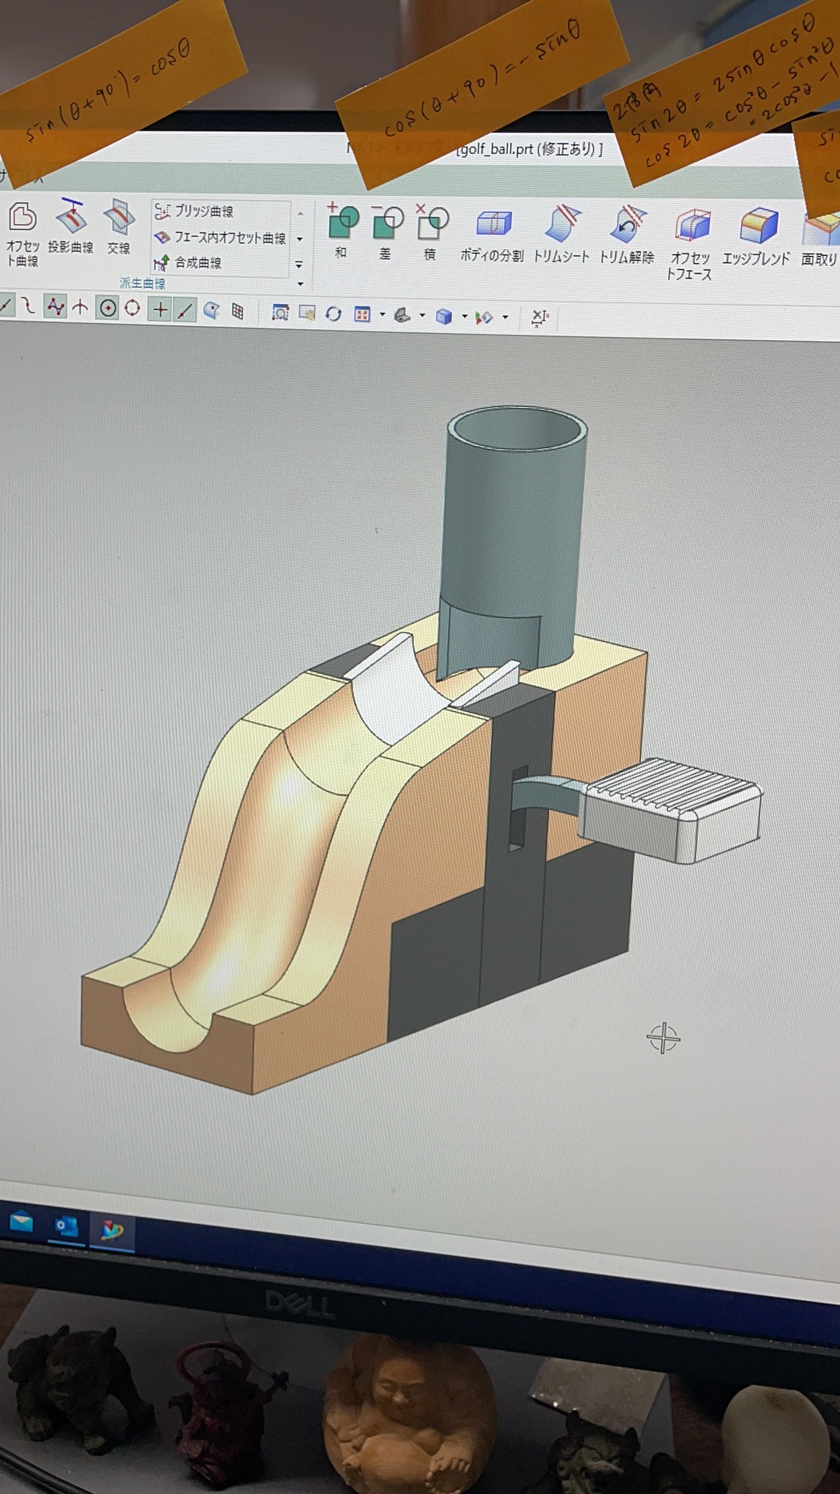Click the 交線 (Intersection Curve) icon

pyautogui.click(x=119, y=224)
